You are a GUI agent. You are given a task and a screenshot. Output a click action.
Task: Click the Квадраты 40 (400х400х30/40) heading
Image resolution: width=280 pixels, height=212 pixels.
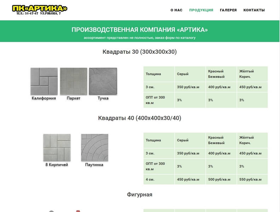140,118
